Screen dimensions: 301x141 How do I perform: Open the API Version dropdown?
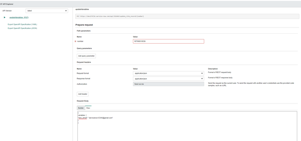[x=47, y=11]
